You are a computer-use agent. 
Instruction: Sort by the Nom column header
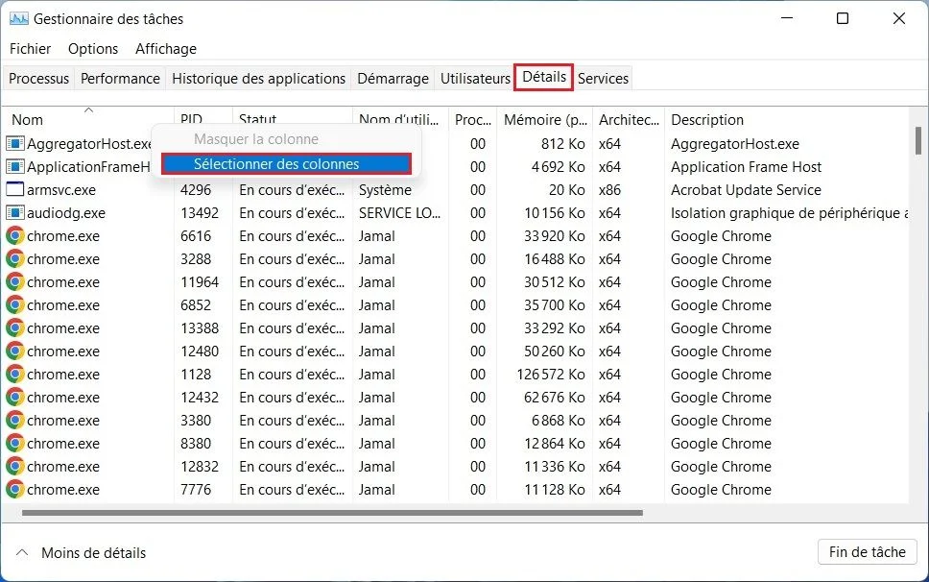(28, 120)
